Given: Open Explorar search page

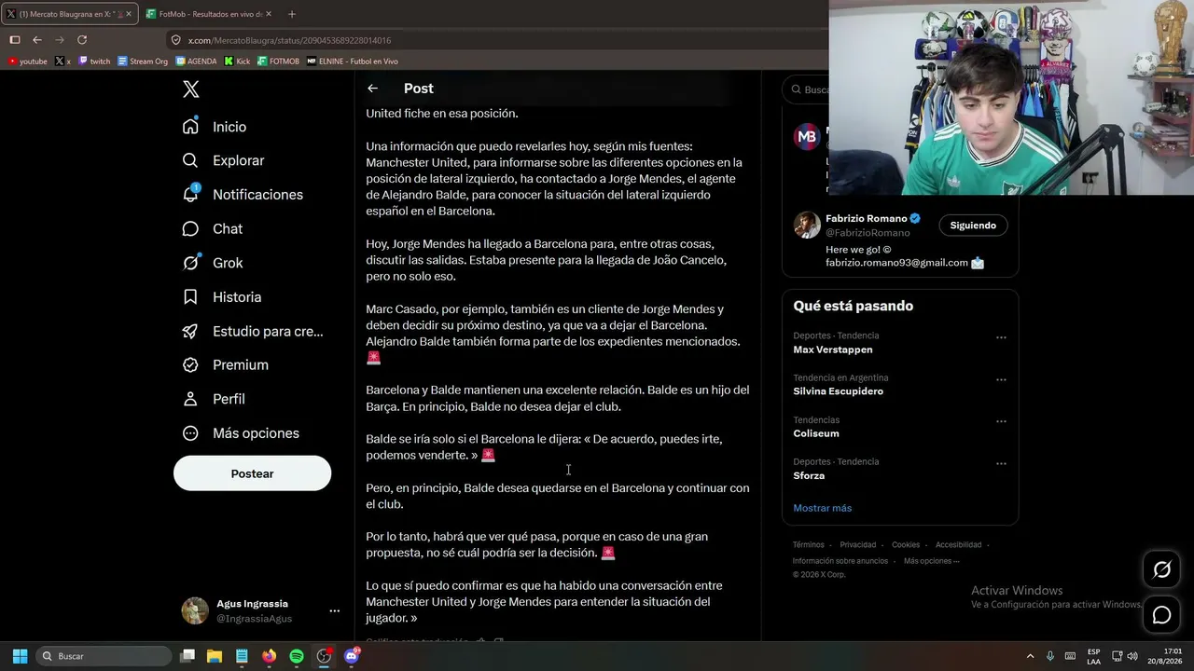Looking at the screenshot, I should pyautogui.click(x=224, y=160).
